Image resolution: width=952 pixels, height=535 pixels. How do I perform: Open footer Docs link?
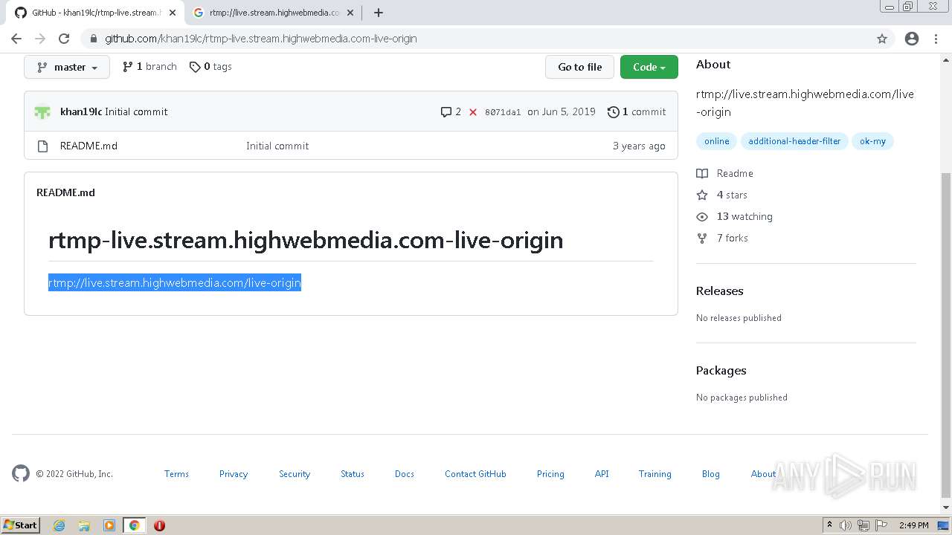click(405, 474)
